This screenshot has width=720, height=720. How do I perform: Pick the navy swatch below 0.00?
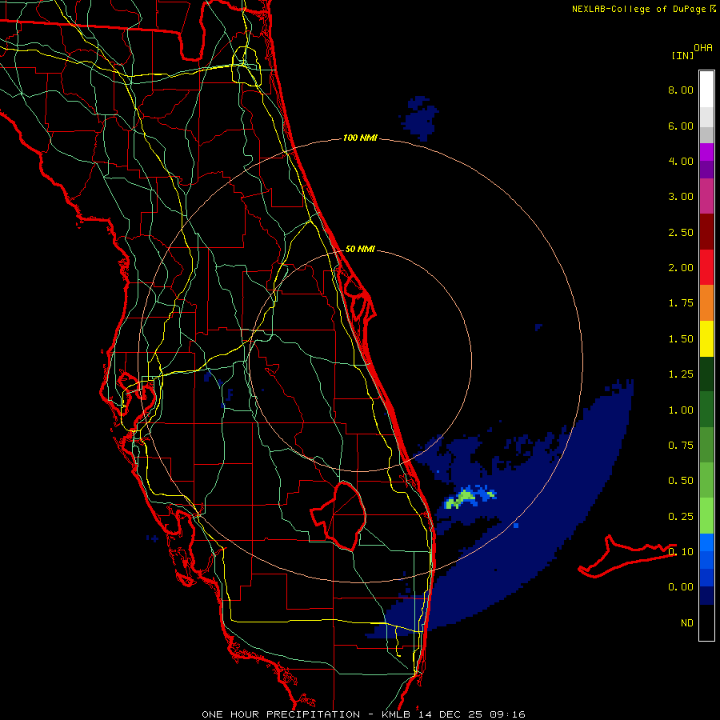click(x=706, y=595)
